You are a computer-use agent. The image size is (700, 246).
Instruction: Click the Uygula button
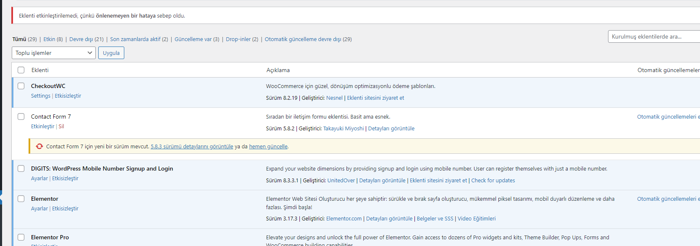(111, 53)
